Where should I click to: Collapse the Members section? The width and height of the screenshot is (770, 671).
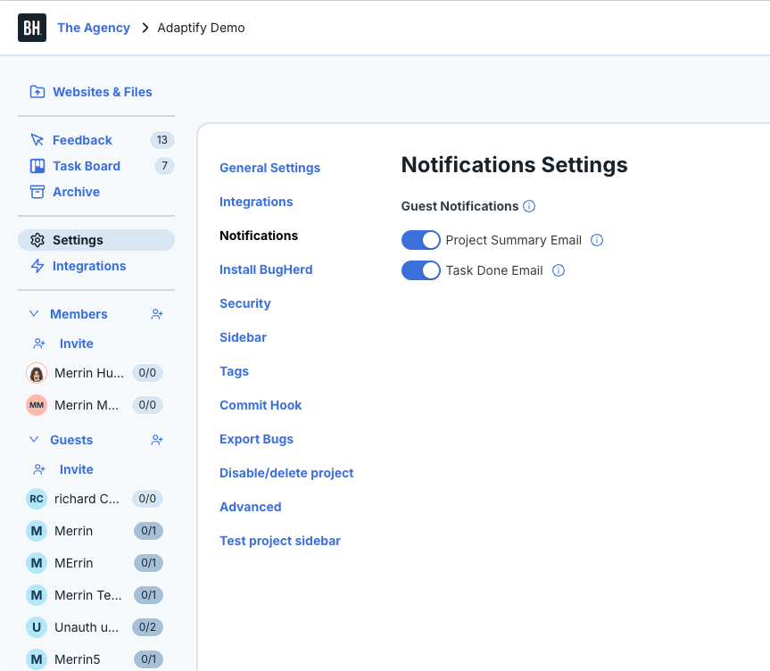pos(34,314)
